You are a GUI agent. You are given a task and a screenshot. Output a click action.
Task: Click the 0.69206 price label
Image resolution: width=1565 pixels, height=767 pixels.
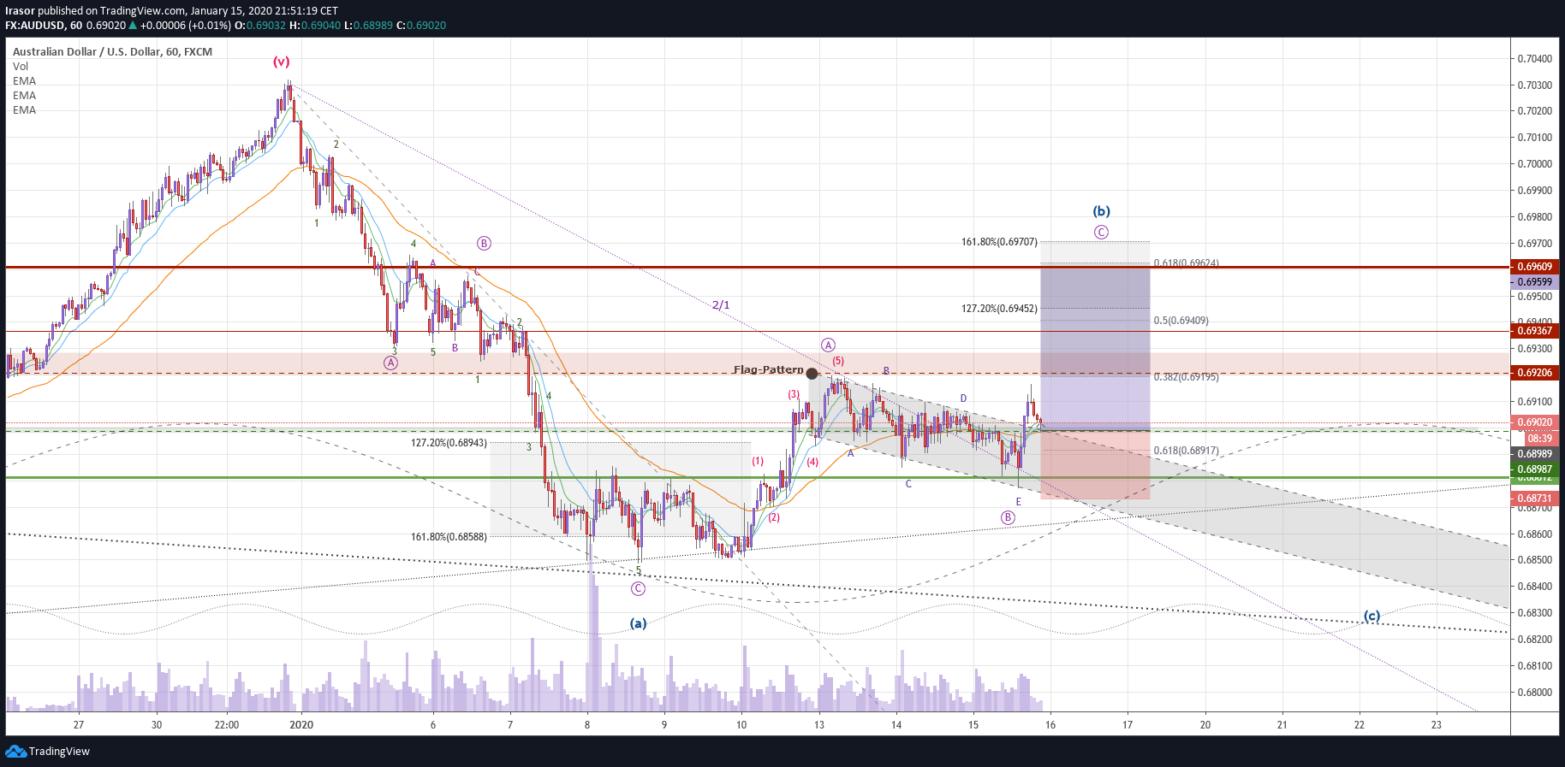pos(1535,373)
